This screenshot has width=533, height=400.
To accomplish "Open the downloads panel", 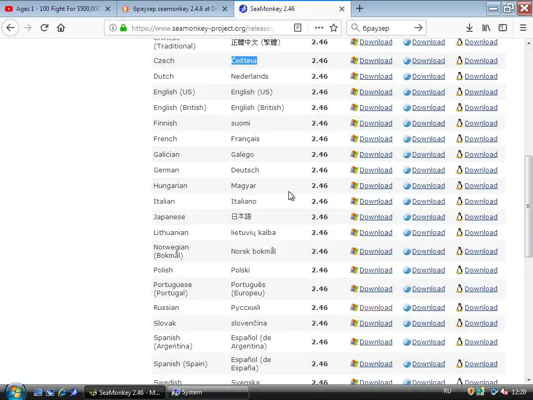I will click(x=469, y=28).
